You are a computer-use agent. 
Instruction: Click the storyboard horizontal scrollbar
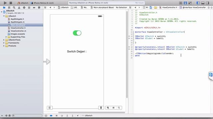pos(92,112)
